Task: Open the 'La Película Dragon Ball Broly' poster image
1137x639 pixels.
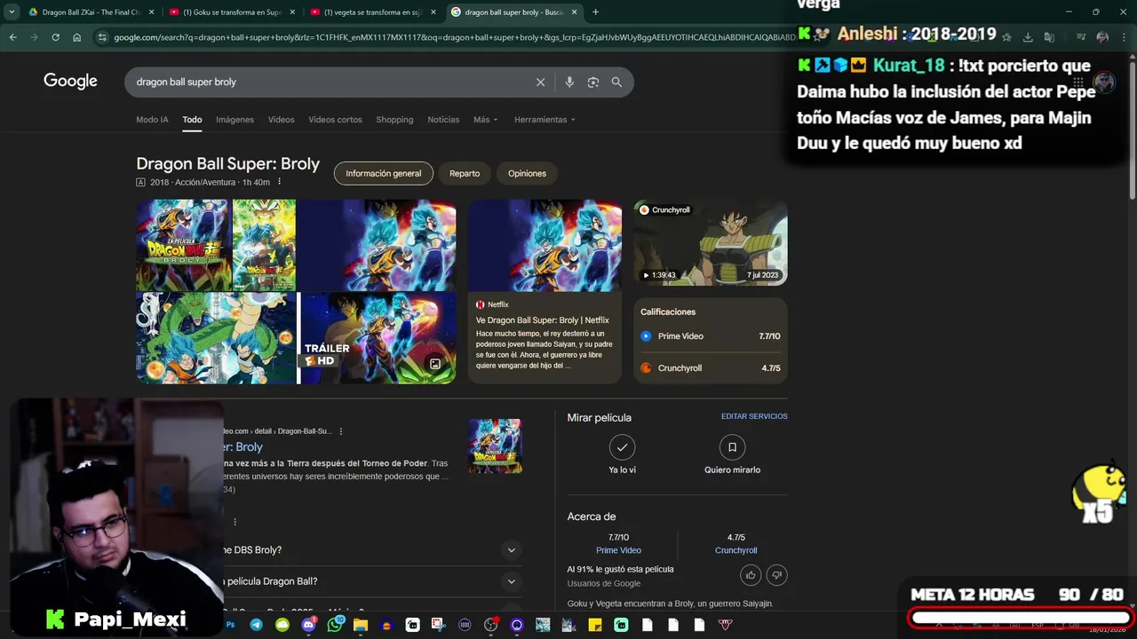Action: pos(183,245)
